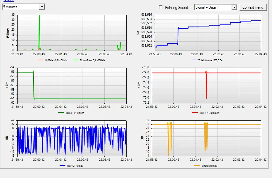Enable the Pointing Sound checkbox
This screenshot has height=178, width=272.
161,7
